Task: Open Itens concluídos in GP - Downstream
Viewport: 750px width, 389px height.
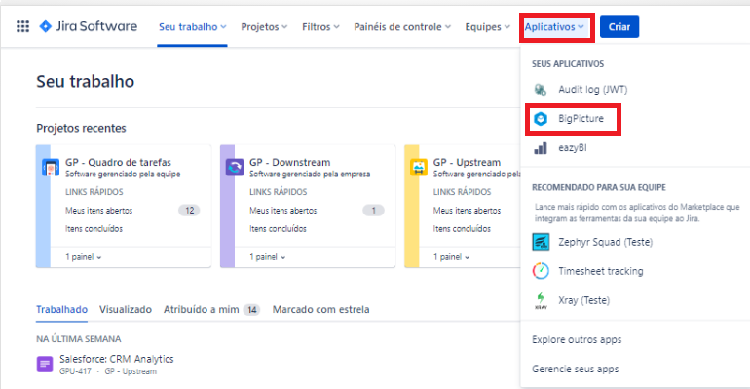Action: [278, 229]
